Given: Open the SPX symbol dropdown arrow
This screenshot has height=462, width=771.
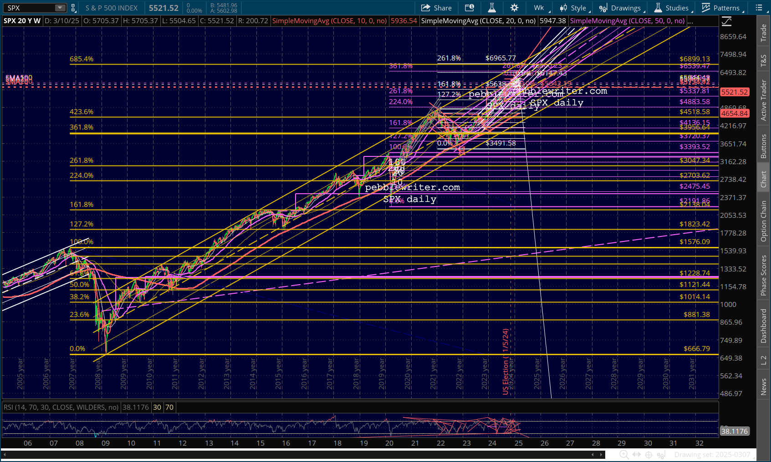Looking at the screenshot, I should coord(60,8).
